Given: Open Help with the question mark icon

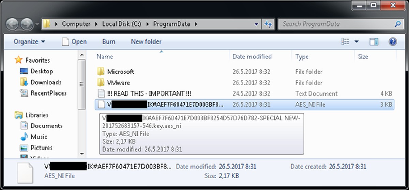Looking at the screenshot, I should [393, 41].
